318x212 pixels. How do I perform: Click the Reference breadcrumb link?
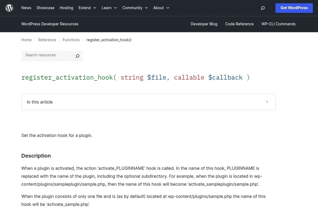(x=47, y=40)
